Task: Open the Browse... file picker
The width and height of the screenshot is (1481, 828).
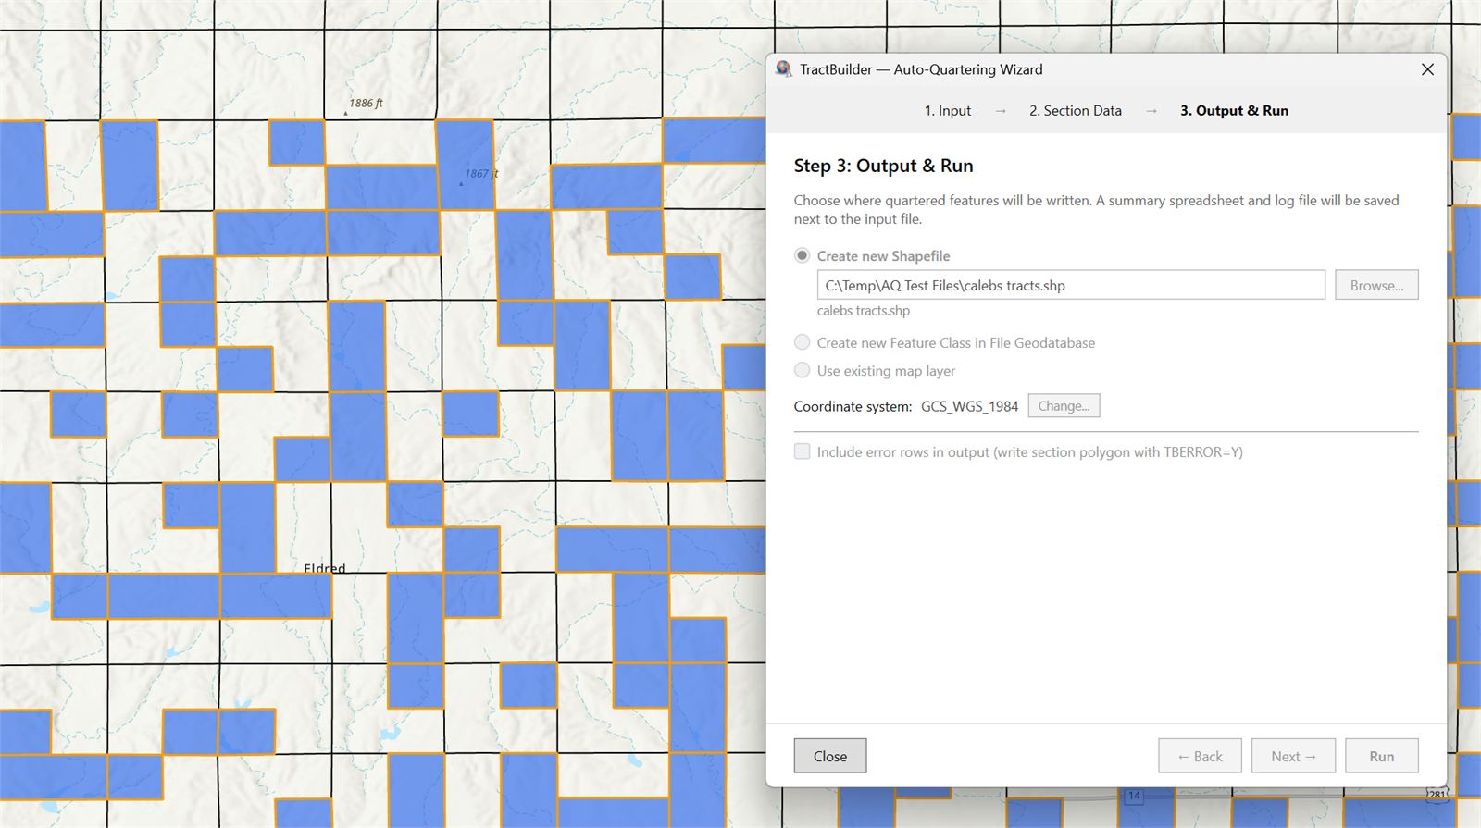Action: tap(1375, 286)
